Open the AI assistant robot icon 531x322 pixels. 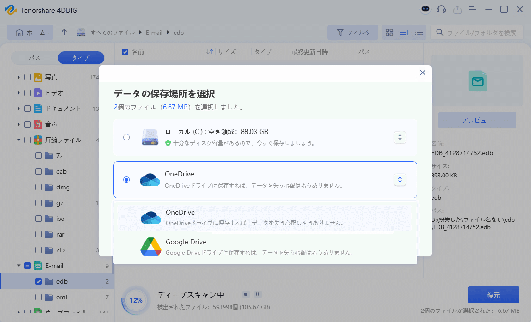pos(425,9)
